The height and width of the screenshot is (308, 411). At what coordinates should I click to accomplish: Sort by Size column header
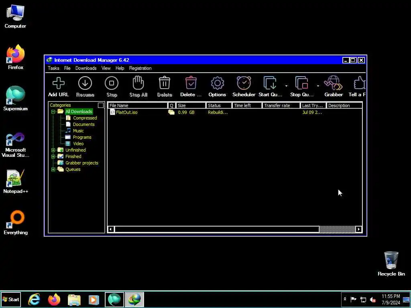(x=191, y=105)
